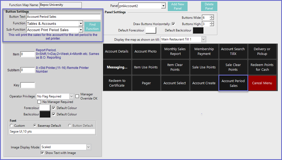The width and height of the screenshot is (282, 160).
Task: Open the Operator Privilege dropdown
Action: tap(71, 96)
